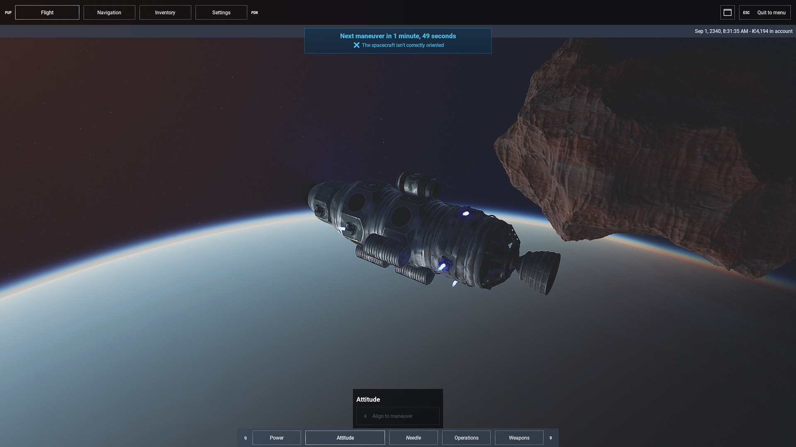Open the Inventory tab
Screen dimensions: 796x447
tap(165, 12)
